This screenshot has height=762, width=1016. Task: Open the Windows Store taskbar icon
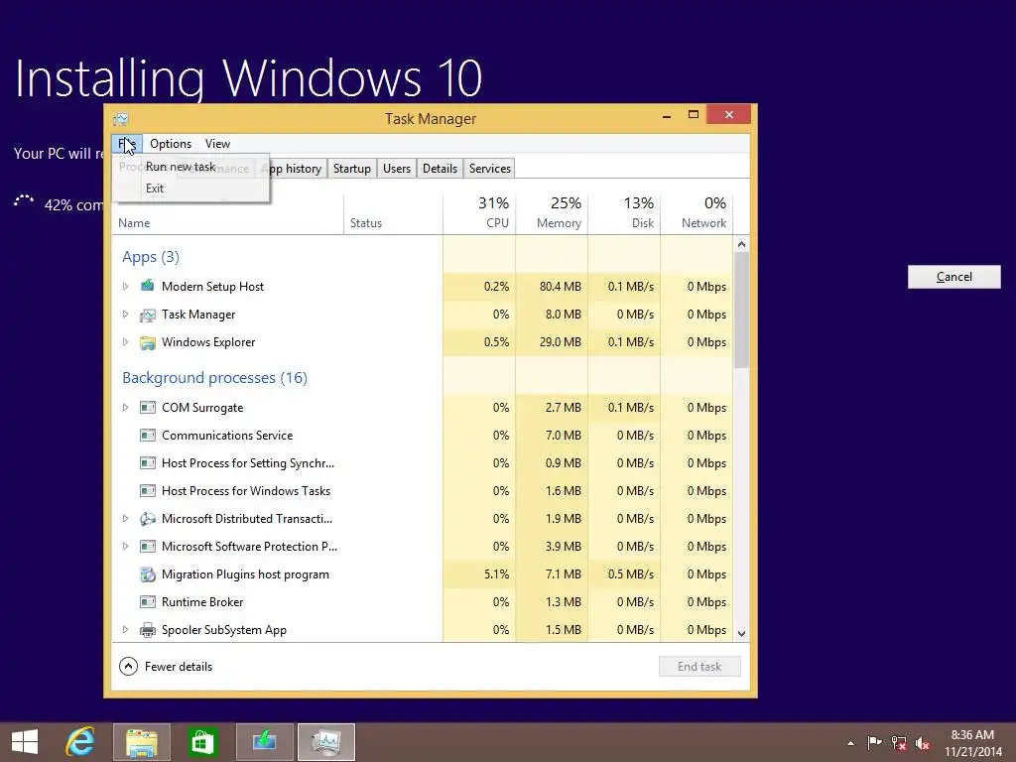202,742
